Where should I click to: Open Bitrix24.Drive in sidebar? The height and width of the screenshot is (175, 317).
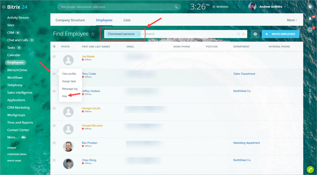[17, 70]
